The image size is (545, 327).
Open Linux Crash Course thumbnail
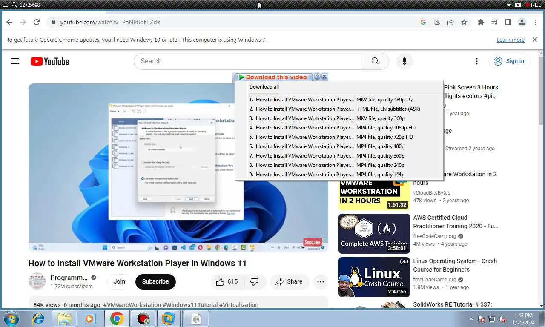point(374,277)
